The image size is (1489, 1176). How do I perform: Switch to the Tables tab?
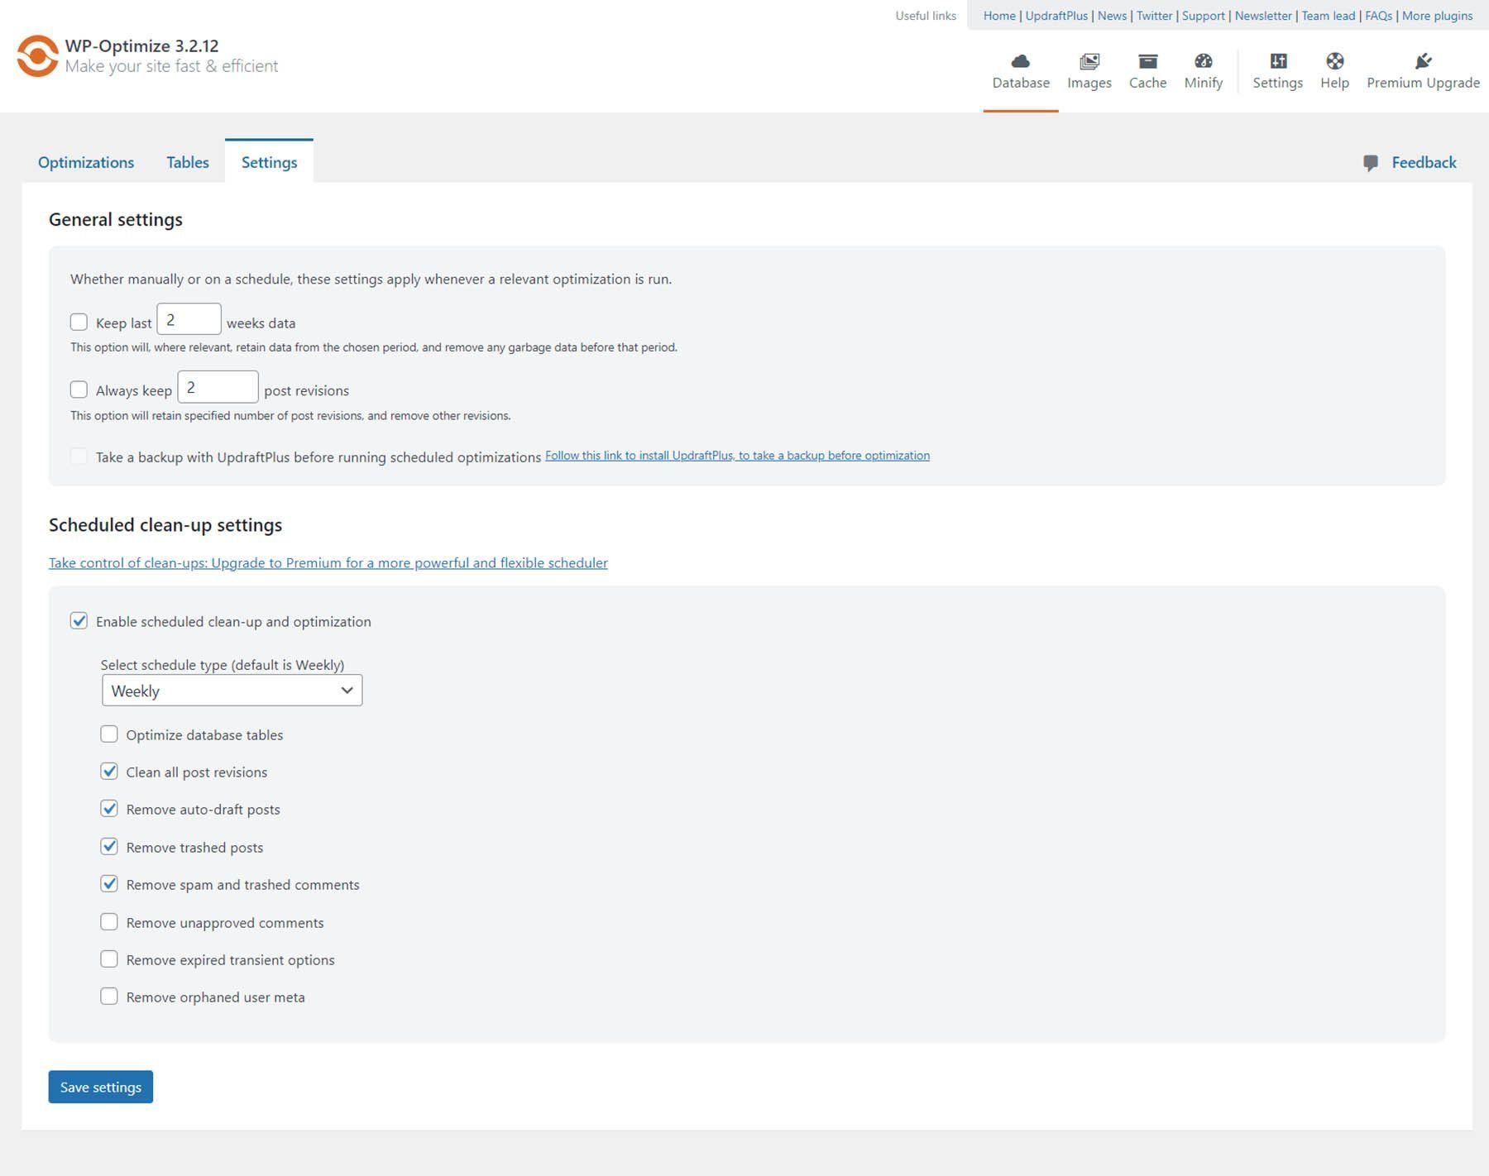coord(187,162)
